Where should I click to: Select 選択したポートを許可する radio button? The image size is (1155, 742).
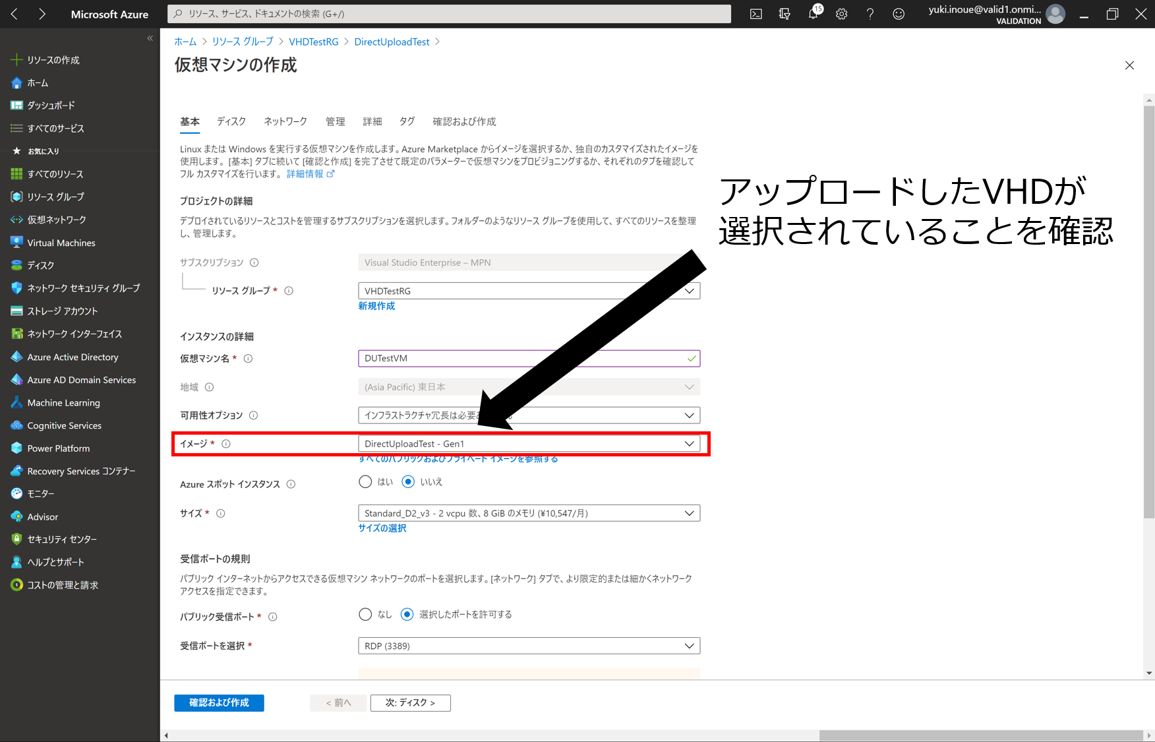[407, 615]
